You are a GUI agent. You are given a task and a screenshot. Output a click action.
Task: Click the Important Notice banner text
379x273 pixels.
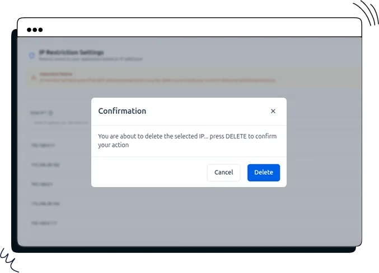pos(157,80)
